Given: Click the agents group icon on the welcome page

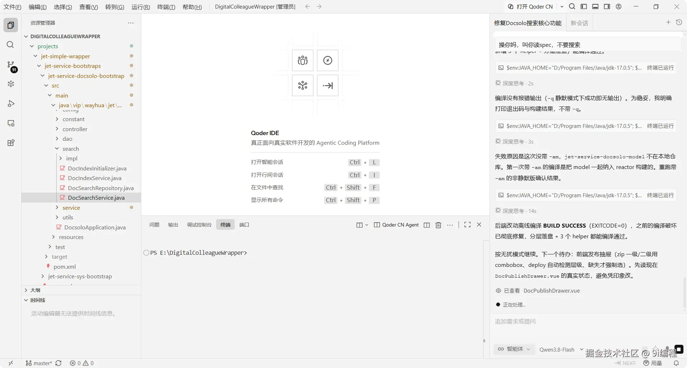Looking at the screenshot, I should (303, 60).
